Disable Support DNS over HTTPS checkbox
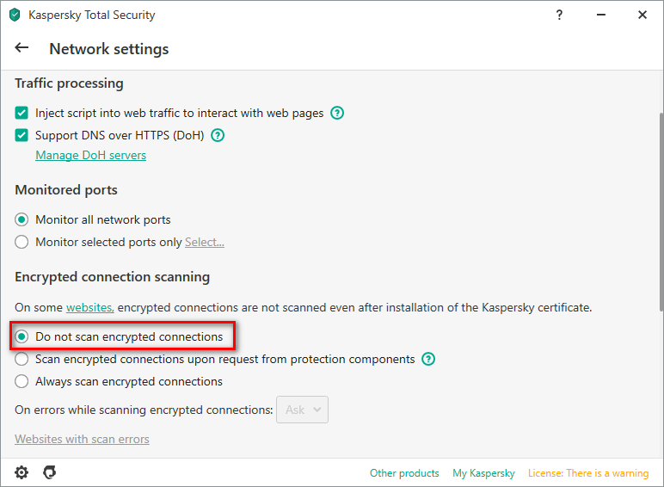The width and height of the screenshot is (664, 487). 22,135
